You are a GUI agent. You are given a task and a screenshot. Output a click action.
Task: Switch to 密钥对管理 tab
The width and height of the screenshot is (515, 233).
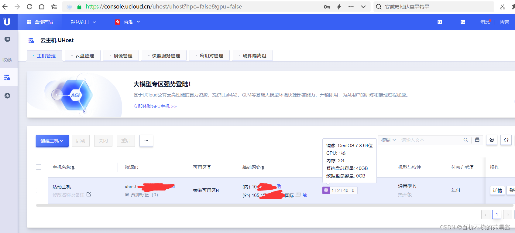coord(210,56)
